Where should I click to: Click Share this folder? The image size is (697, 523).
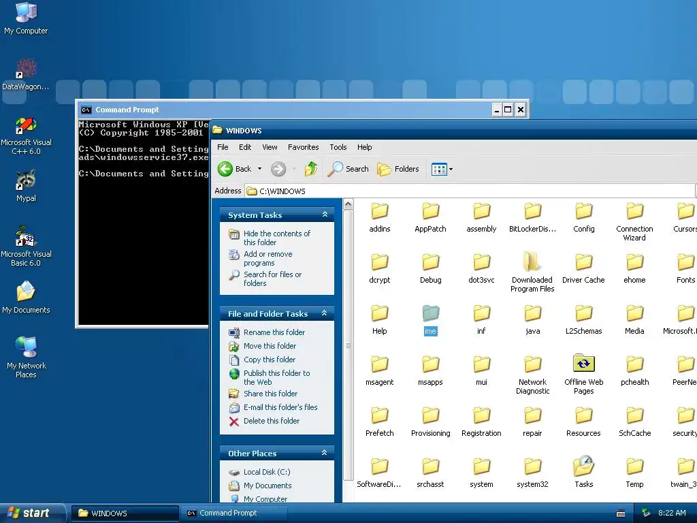tap(263, 394)
